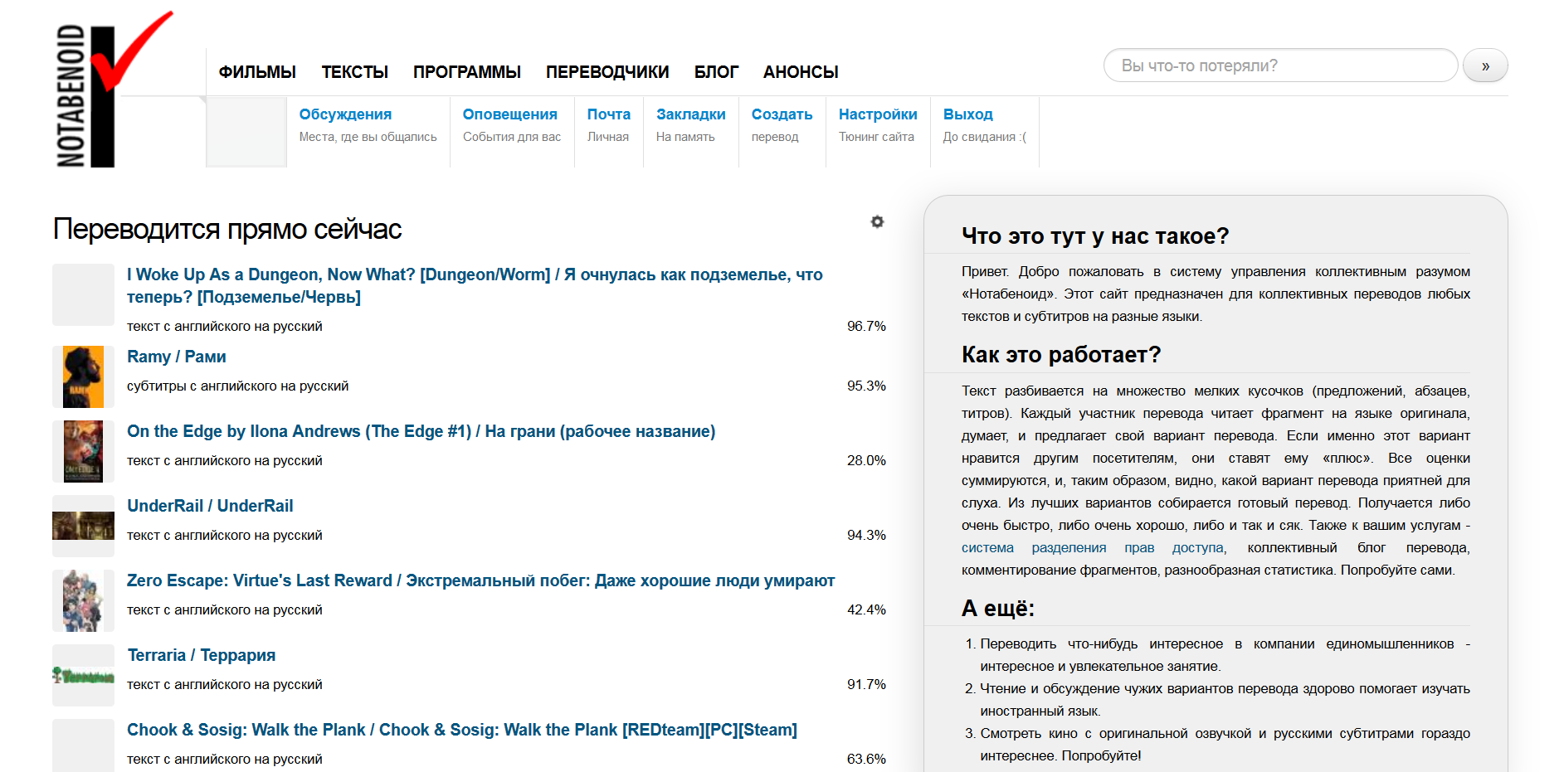Log out via Выход link

click(x=967, y=114)
